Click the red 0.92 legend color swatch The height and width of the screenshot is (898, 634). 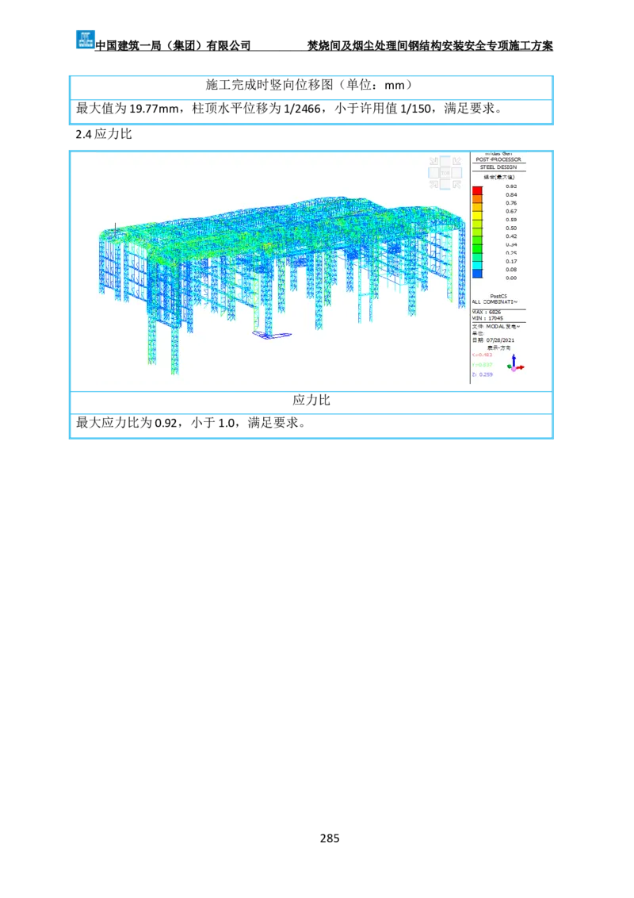(477, 190)
